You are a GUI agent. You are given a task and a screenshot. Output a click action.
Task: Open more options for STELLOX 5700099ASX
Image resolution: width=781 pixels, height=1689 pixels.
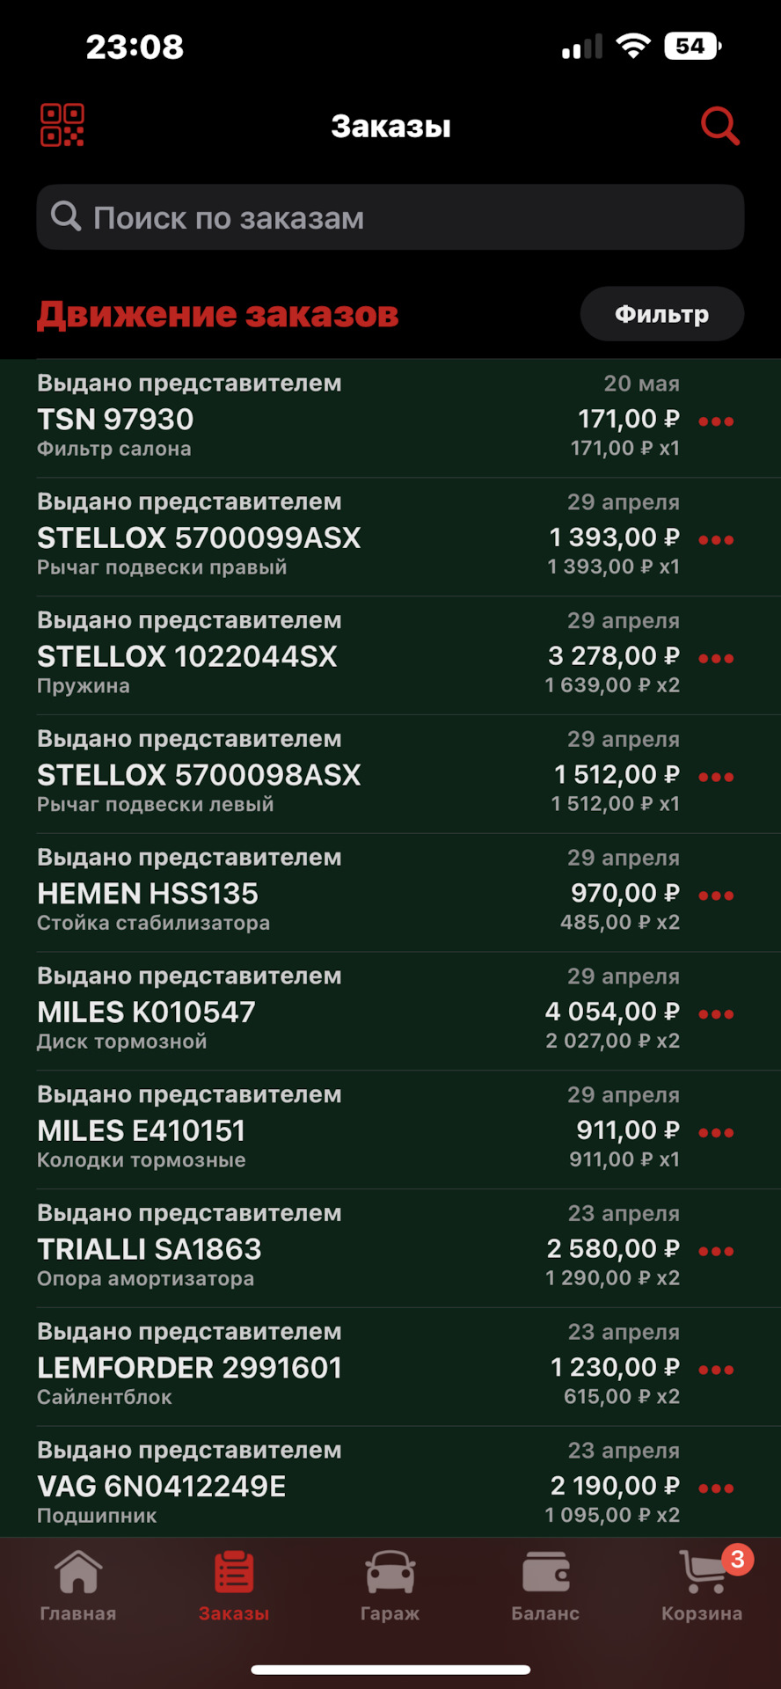pyautogui.click(x=716, y=540)
